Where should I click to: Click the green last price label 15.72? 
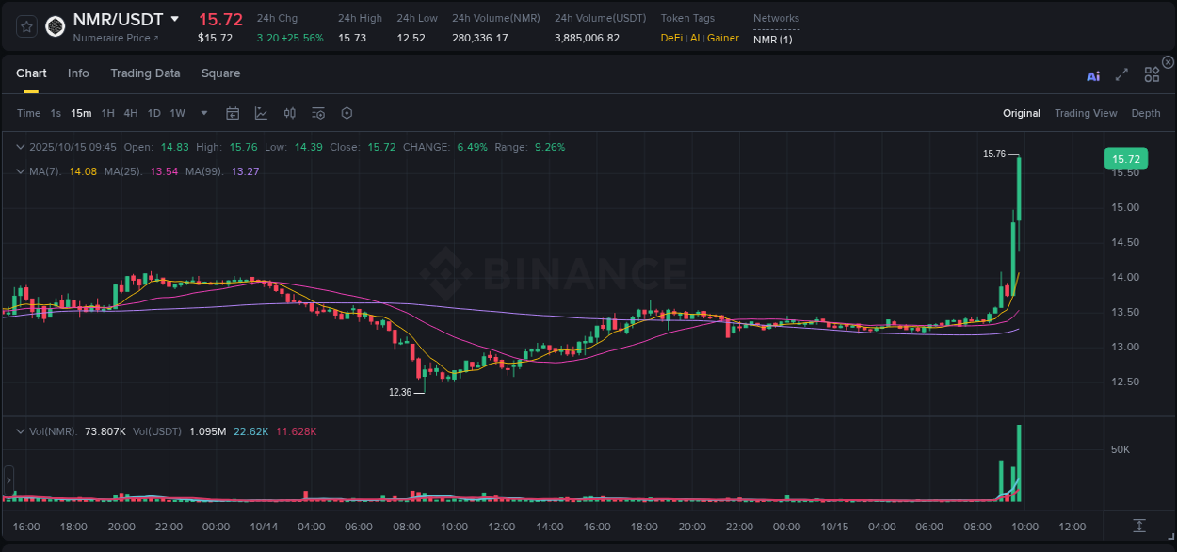click(1125, 158)
